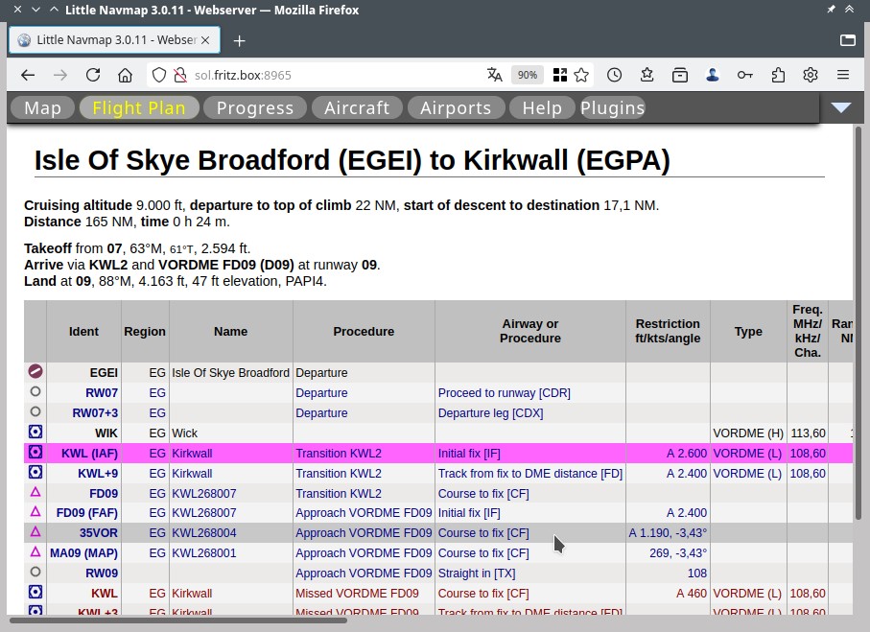
Task: Click the FD09 (FAF) waypoint triangle icon
Action: click(35, 511)
